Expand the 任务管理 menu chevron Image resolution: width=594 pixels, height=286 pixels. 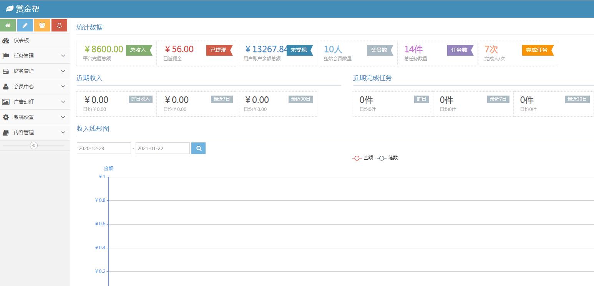click(x=63, y=56)
